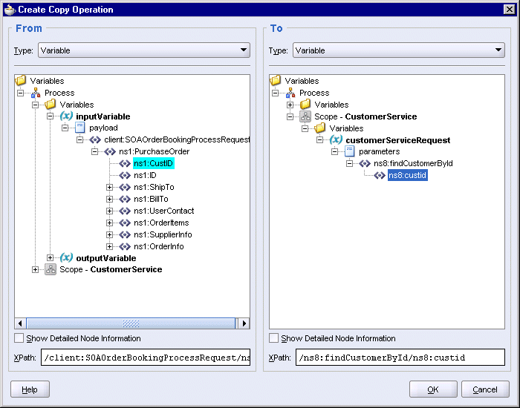
Task: Click the Variables folder icon under CustomerService scope in To tree
Action: point(320,128)
